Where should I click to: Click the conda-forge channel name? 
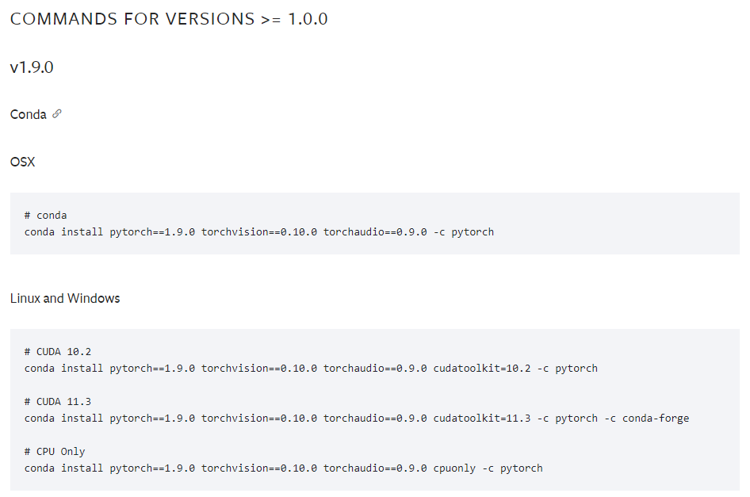click(x=656, y=418)
